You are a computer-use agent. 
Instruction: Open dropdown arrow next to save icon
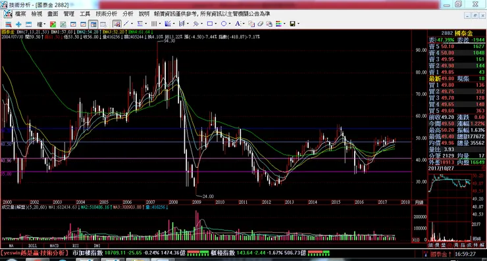[x=299, y=24]
